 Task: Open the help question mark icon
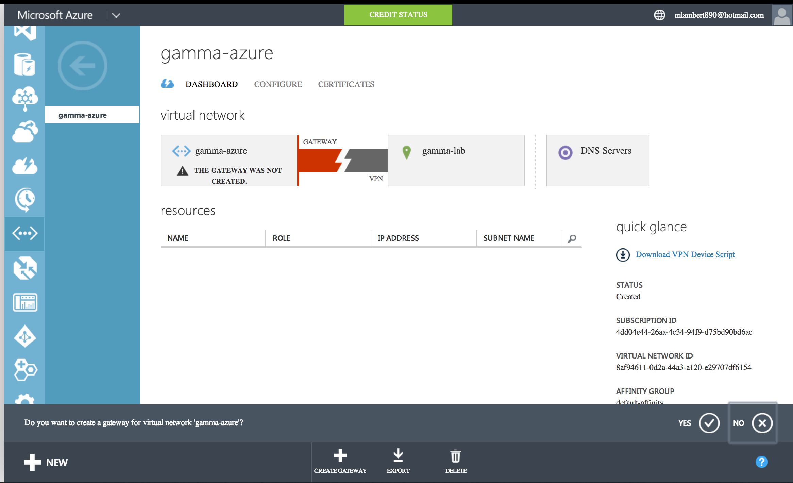pos(761,462)
